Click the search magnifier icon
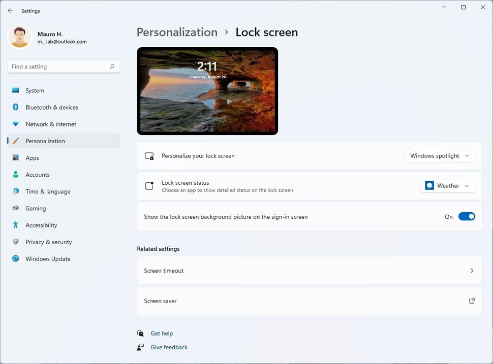Viewport: 493px width, 364px height. click(112, 67)
